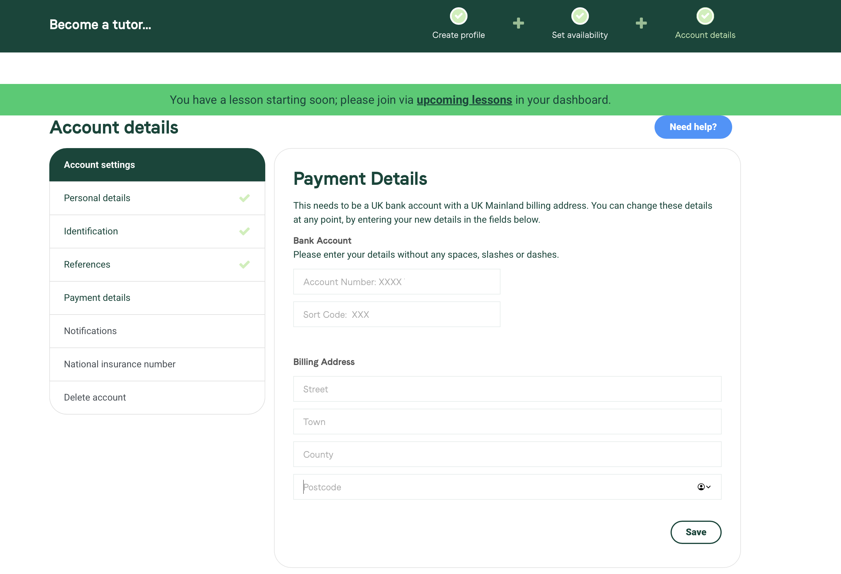Click the Identification green tick icon
Image resolution: width=841 pixels, height=574 pixels.
point(244,231)
